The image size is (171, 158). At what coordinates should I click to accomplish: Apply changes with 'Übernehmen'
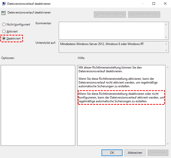[158, 152]
